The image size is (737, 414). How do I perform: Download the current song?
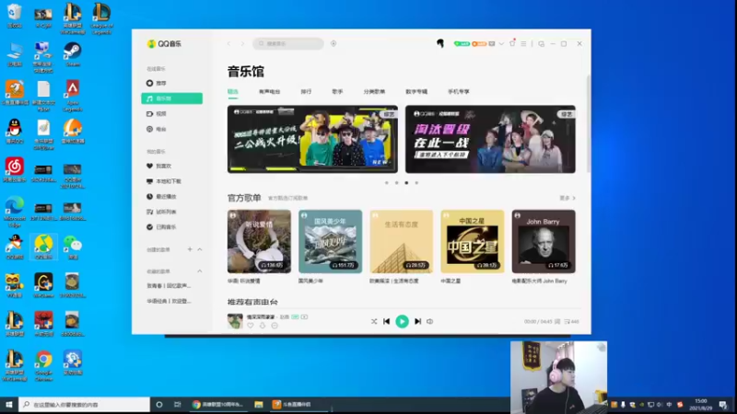(x=263, y=326)
